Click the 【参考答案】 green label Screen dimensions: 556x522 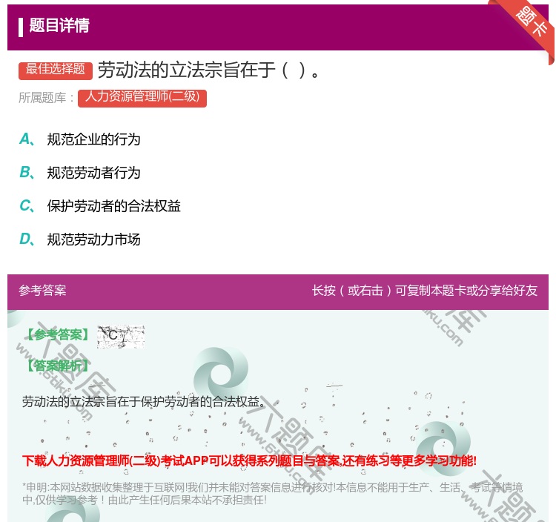(58, 334)
